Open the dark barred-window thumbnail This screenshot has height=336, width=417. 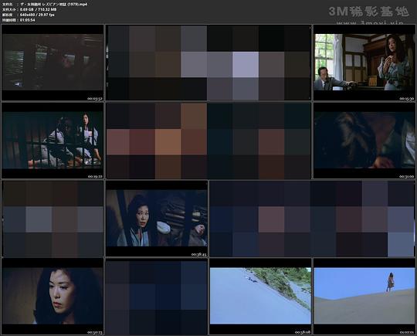53,63
